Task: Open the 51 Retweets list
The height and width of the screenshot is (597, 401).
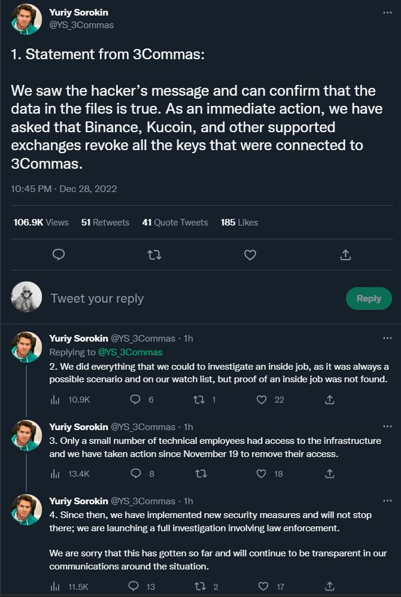Action: pos(105,223)
